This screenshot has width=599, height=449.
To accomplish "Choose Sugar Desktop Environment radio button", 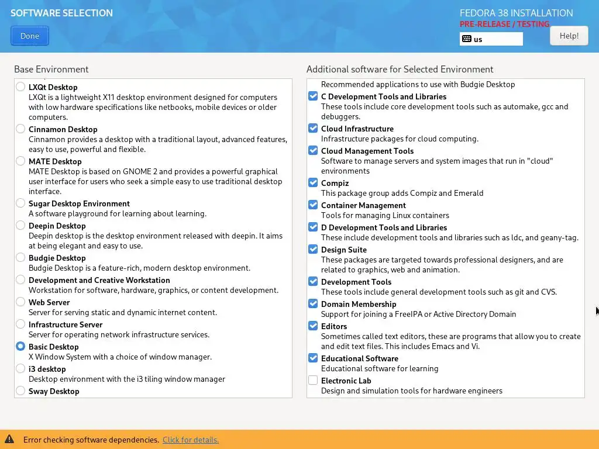I will [x=20, y=203].
